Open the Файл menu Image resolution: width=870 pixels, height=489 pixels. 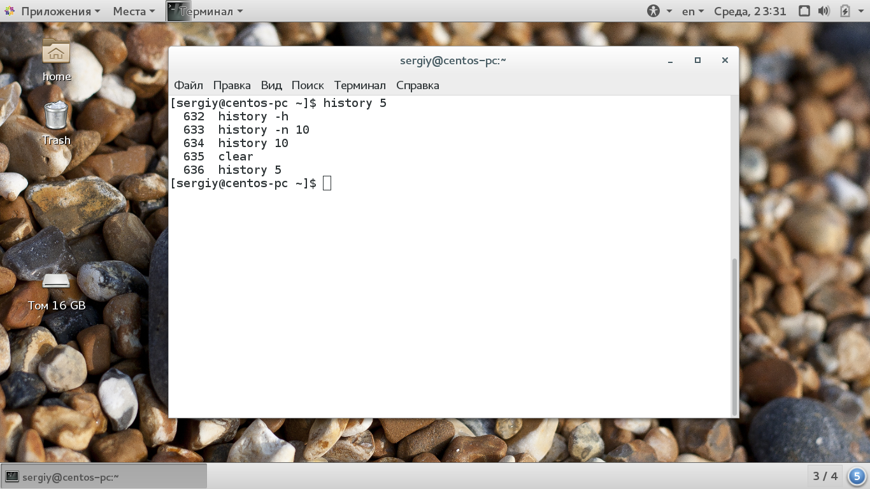pyautogui.click(x=189, y=85)
